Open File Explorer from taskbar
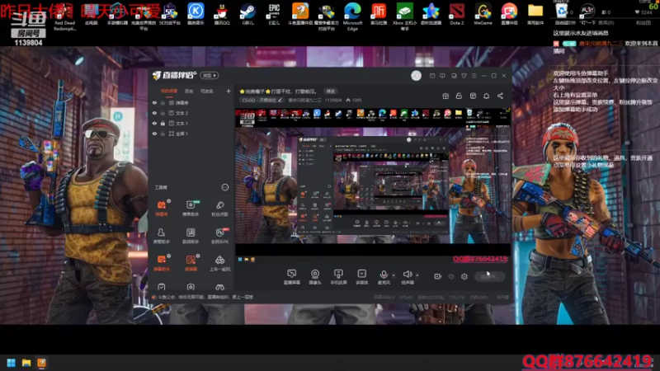The height and width of the screenshot is (371, 660). [26, 363]
